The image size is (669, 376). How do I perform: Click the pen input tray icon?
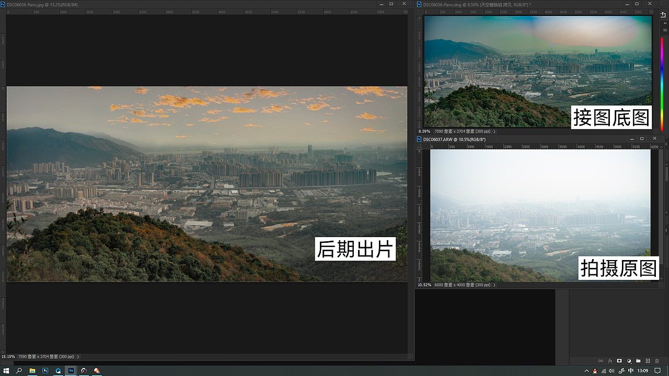click(621, 371)
